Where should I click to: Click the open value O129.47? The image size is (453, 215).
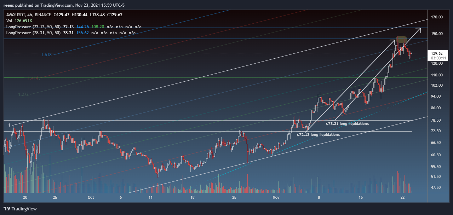[x=62, y=15]
